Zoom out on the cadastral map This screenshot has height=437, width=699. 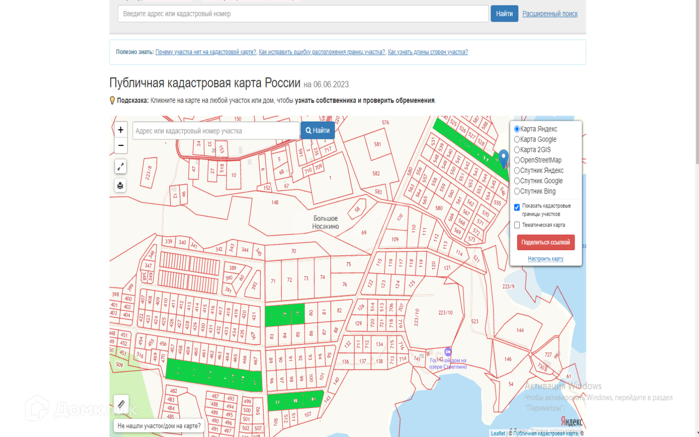coord(121,145)
